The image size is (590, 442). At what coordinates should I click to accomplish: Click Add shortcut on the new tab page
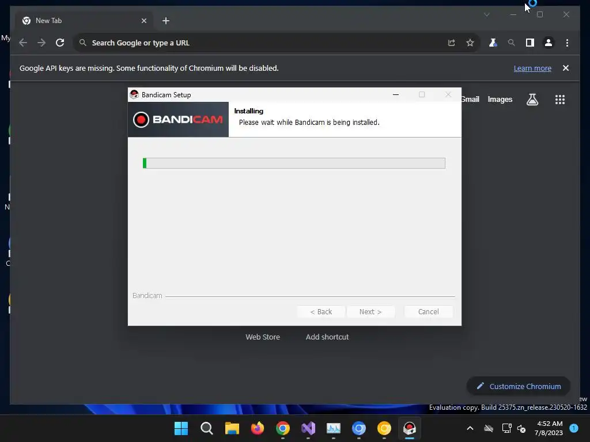[x=327, y=337]
